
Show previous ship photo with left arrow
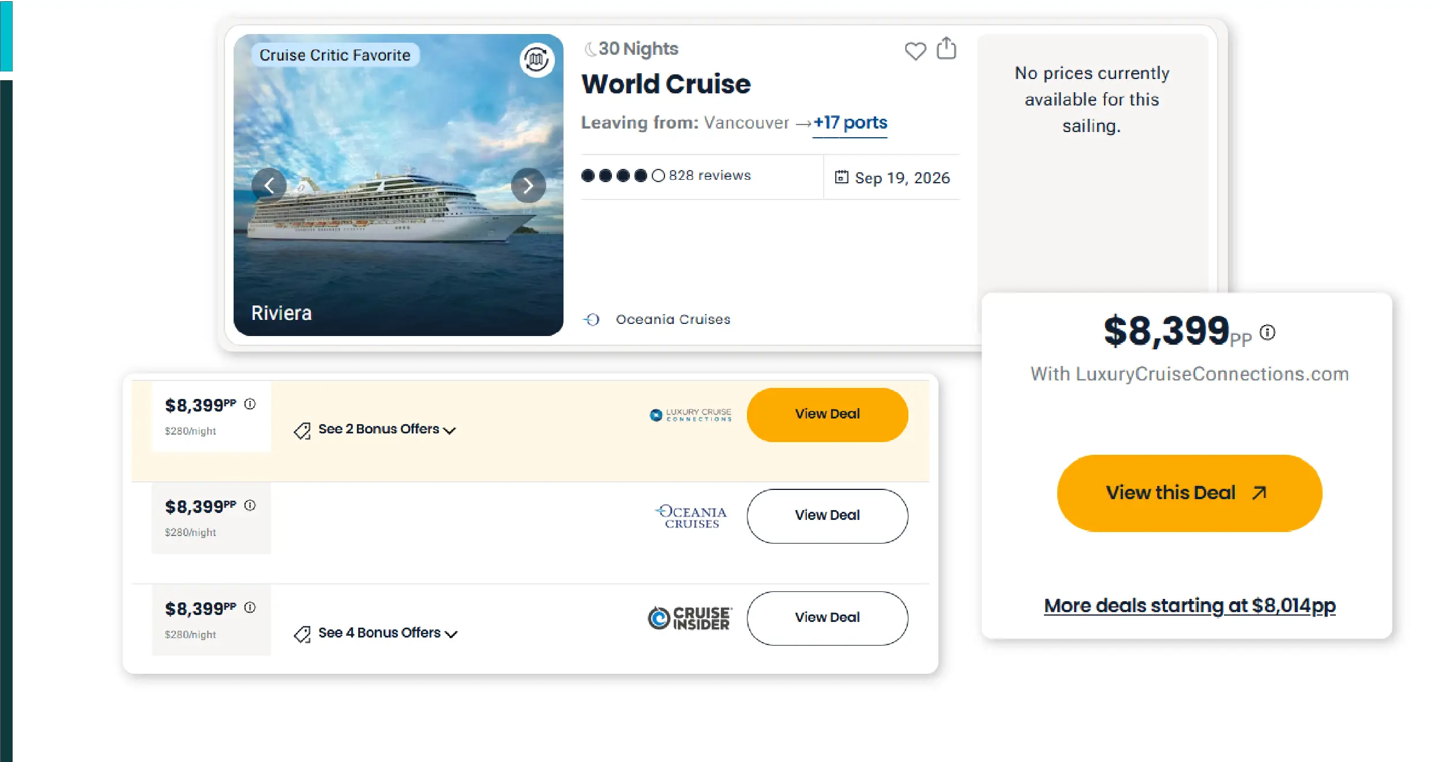click(269, 186)
